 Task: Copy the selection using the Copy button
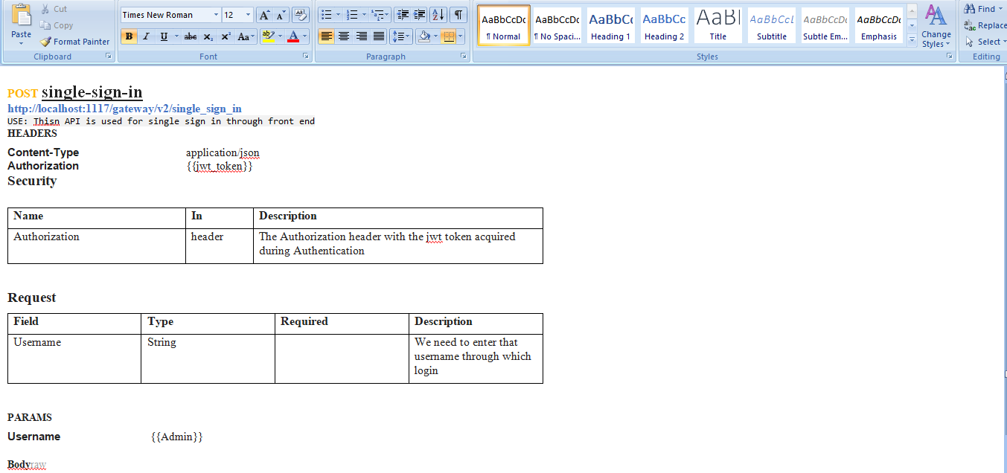click(x=57, y=25)
